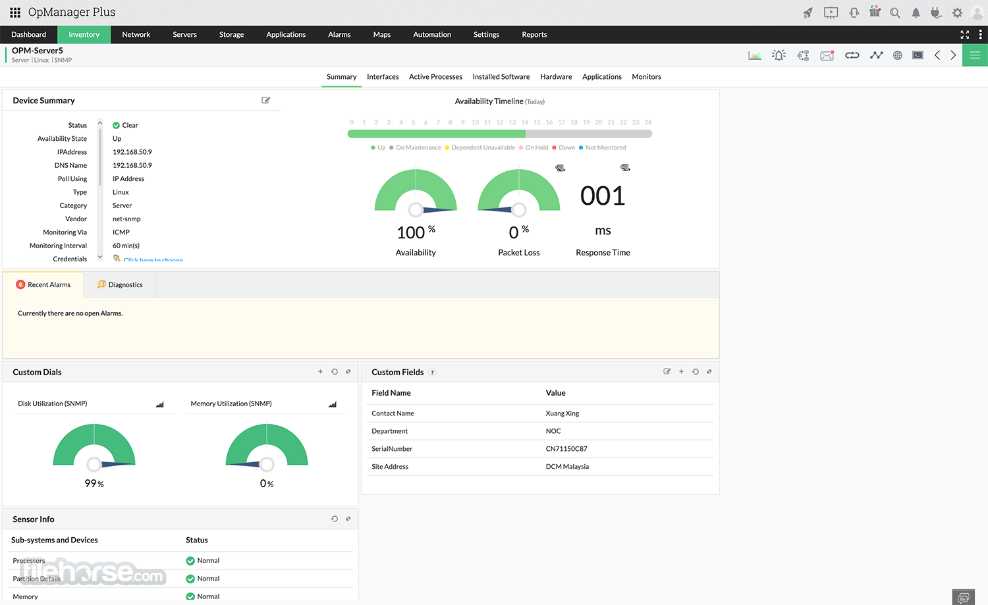Open the Maps menu
The image size is (988, 605).
pyautogui.click(x=382, y=35)
